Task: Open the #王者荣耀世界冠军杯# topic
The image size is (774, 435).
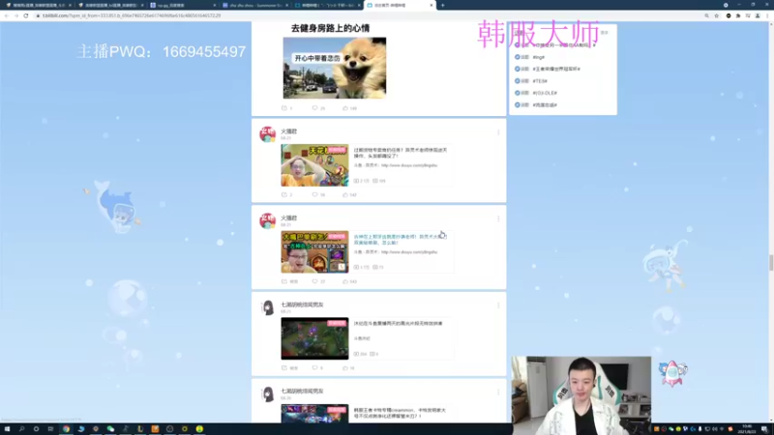Action: 556,69
